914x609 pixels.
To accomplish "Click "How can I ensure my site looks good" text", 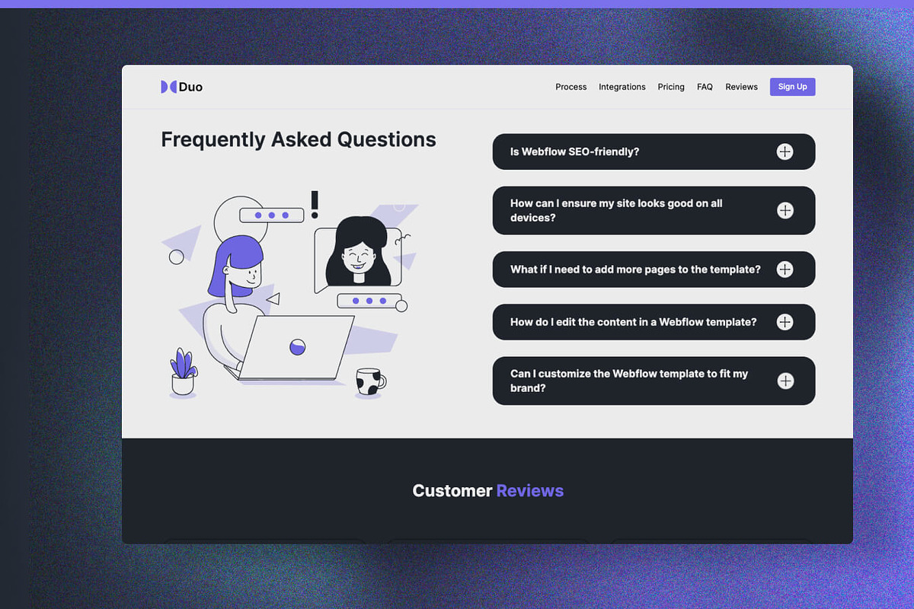I will (x=616, y=210).
